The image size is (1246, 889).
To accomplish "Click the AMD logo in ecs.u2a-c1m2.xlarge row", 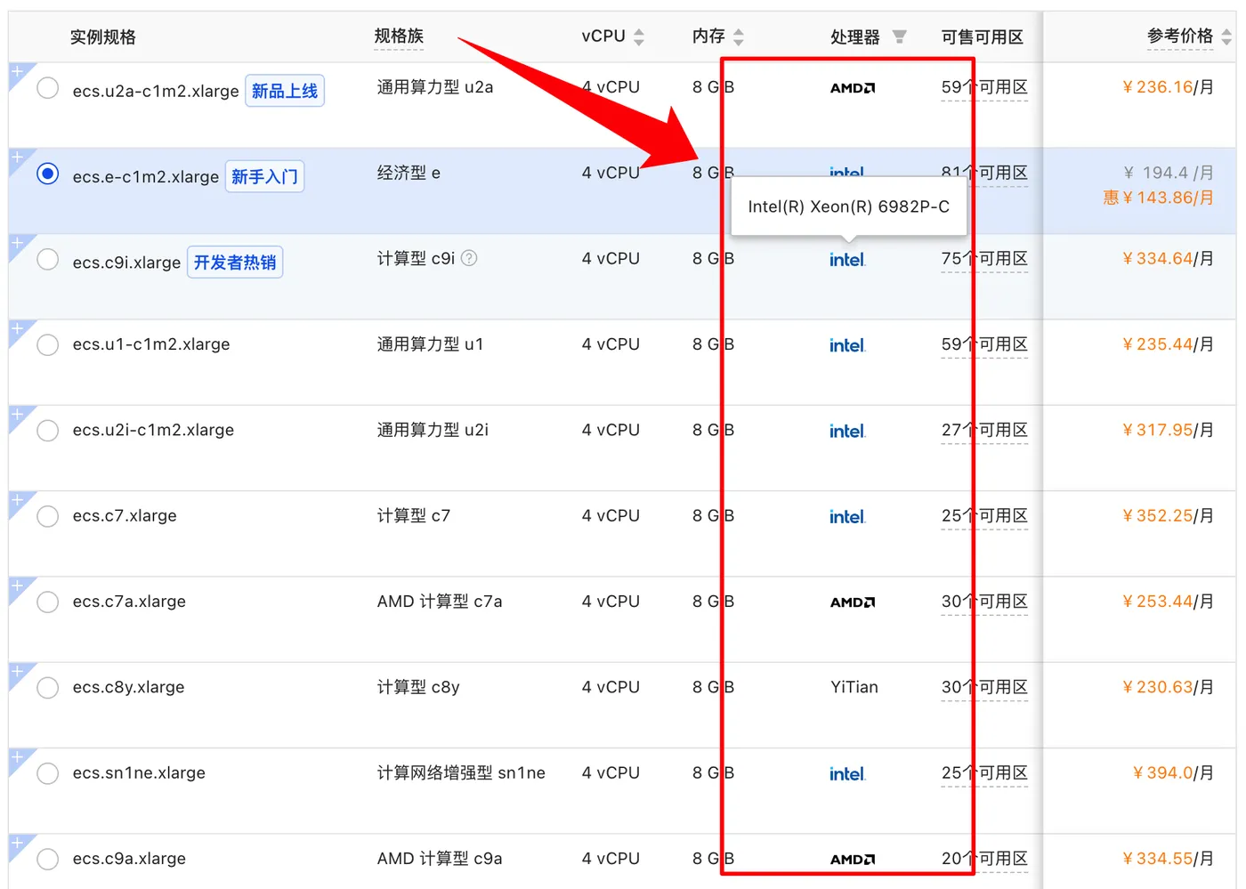I will (x=853, y=88).
